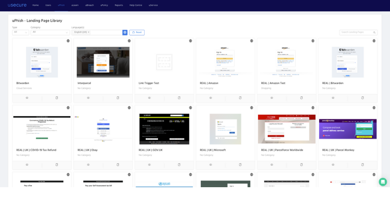This screenshot has height=216, width=390.
Task: Copy the REAL | UK | Parcel Monkey page
Action: tap(363, 165)
